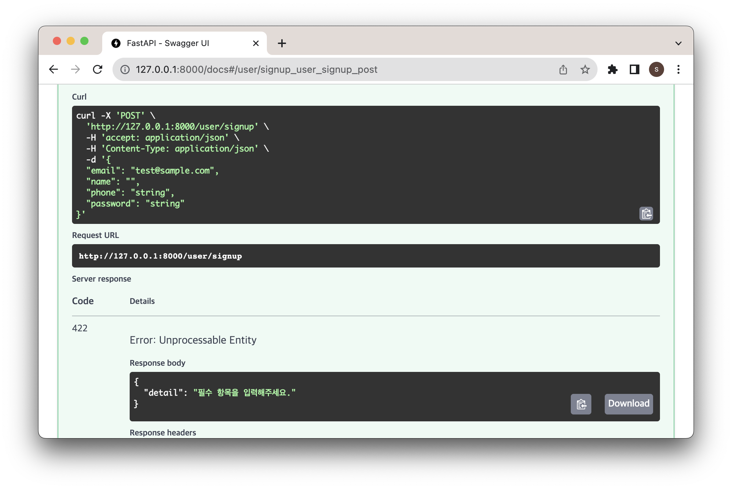Screen dimensions: 732x489
Task: Open a new browser tab
Action: 282,44
